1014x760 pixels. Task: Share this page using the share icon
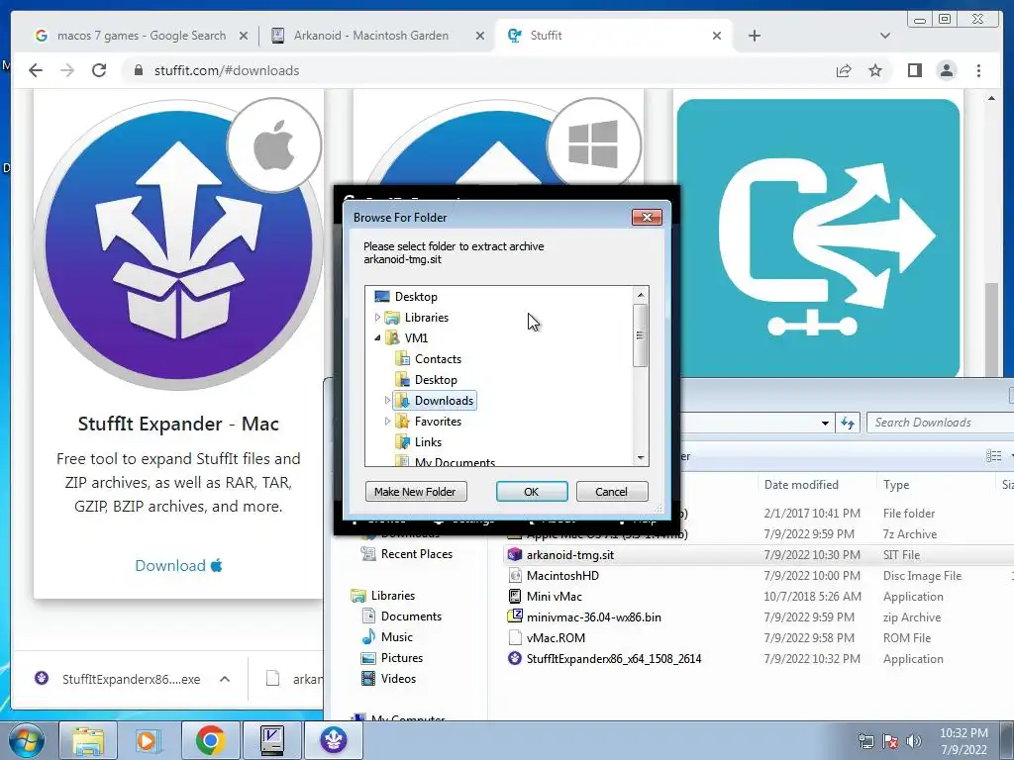click(x=844, y=70)
